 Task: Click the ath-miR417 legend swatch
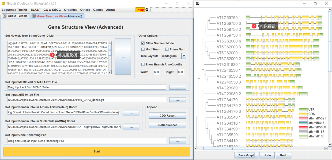click(303, 123)
